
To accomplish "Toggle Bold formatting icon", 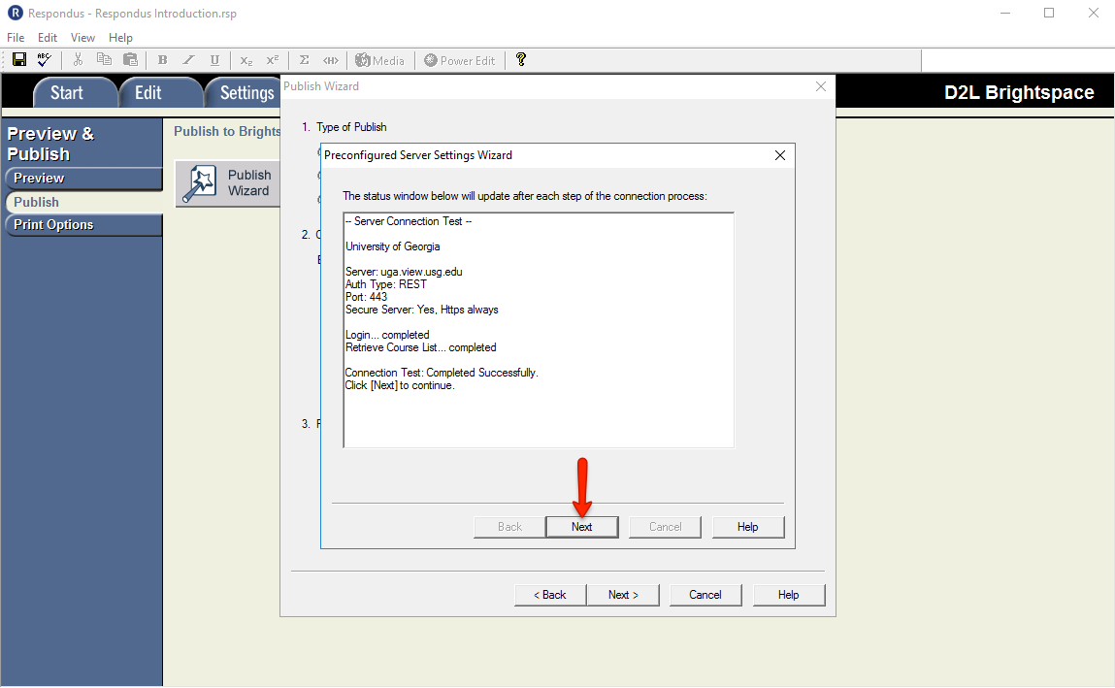I will [x=162, y=60].
